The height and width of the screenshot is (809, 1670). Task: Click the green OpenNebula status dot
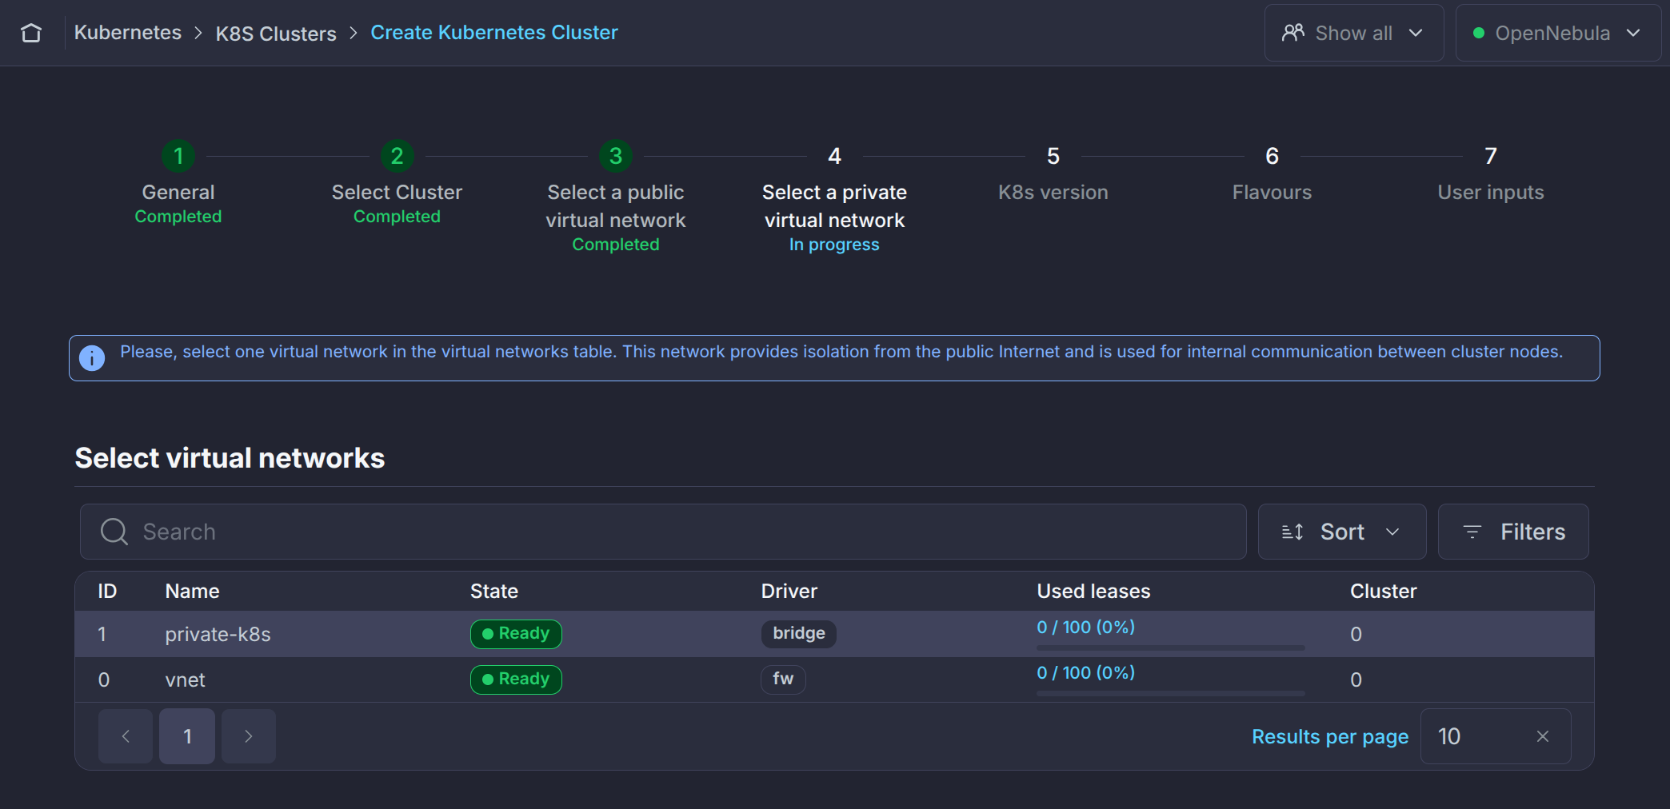tap(1479, 33)
